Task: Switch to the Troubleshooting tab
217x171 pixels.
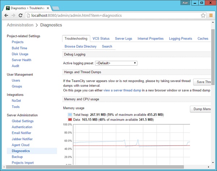Action: click(76, 38)
